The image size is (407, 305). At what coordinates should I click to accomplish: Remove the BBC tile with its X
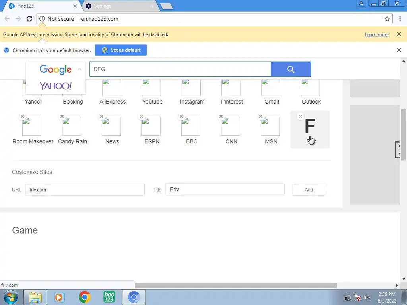181,116
